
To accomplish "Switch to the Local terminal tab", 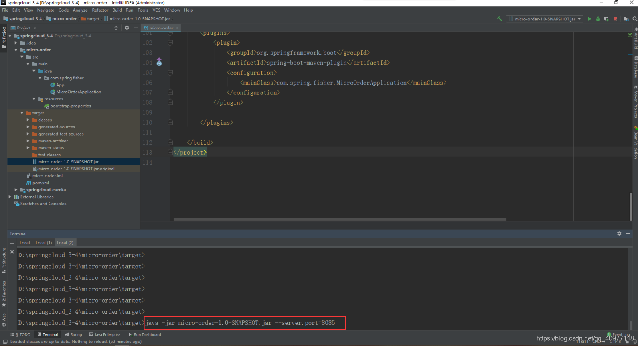I will 25,243.
